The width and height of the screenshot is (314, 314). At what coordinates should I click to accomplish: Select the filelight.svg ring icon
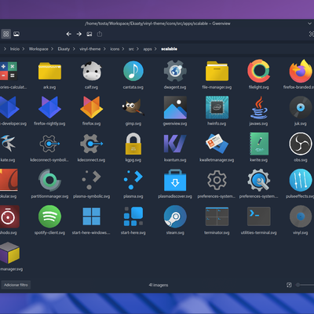(259, 71)
